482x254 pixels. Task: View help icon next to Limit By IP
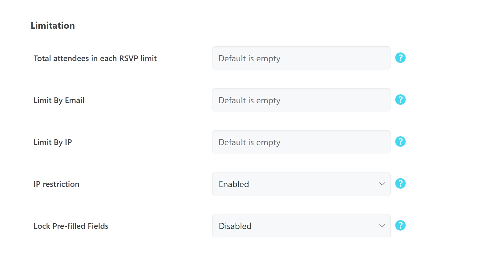pos(400,141)
